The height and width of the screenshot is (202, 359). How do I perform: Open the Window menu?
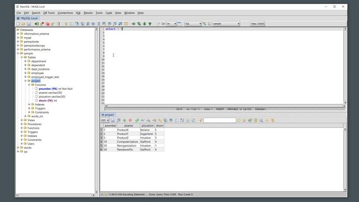[130, 13]
